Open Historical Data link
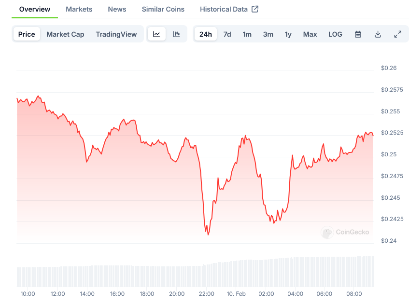The width and height of the screenshot is (409, 304). click(x=224, y=9)
